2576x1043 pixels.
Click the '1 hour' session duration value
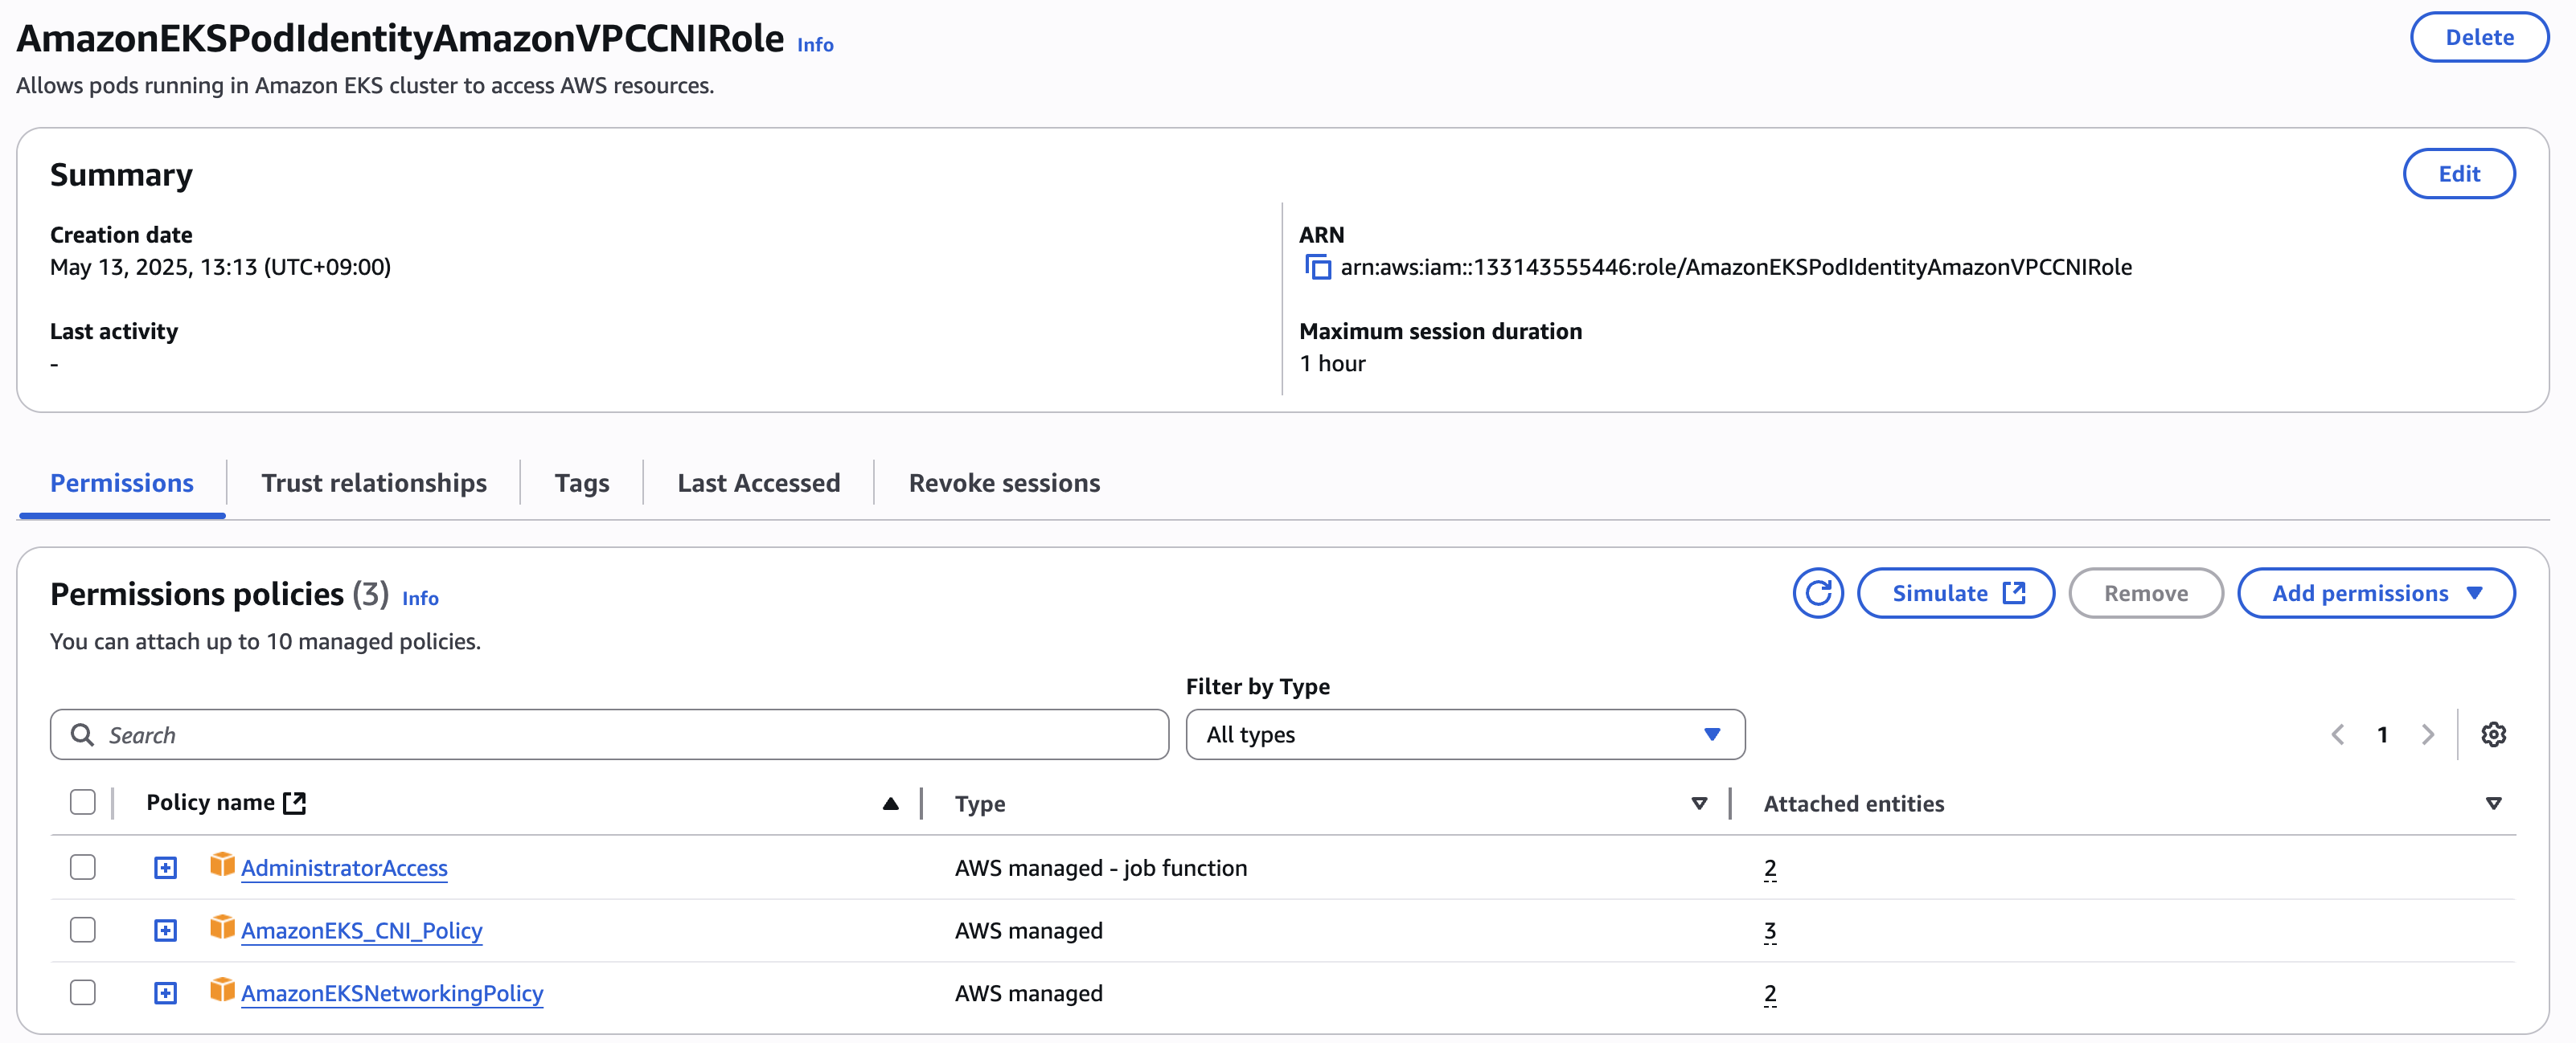1332,364
